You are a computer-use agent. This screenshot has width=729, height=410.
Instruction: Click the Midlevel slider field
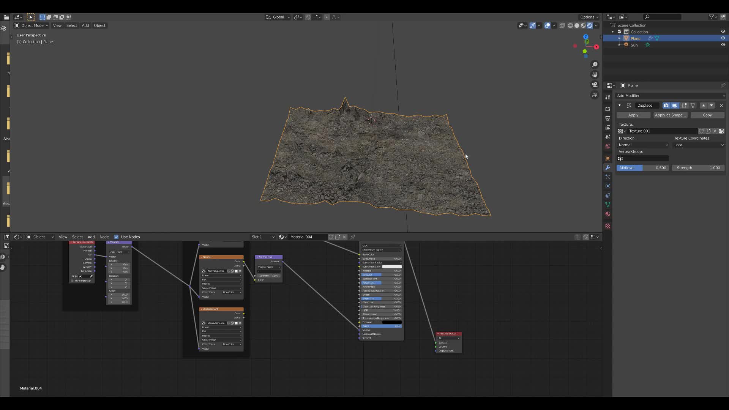tap(642, 168)
